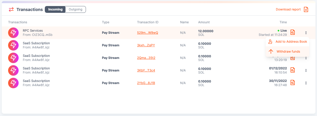Viewport: 317px width, 116px height.
Task: Open details icon for 30/11/2022 transaction
Action: pyautogui.click(x=293, y=83)
